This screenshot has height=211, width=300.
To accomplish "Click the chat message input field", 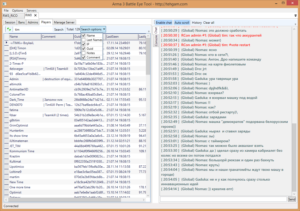I will (223, 199).
